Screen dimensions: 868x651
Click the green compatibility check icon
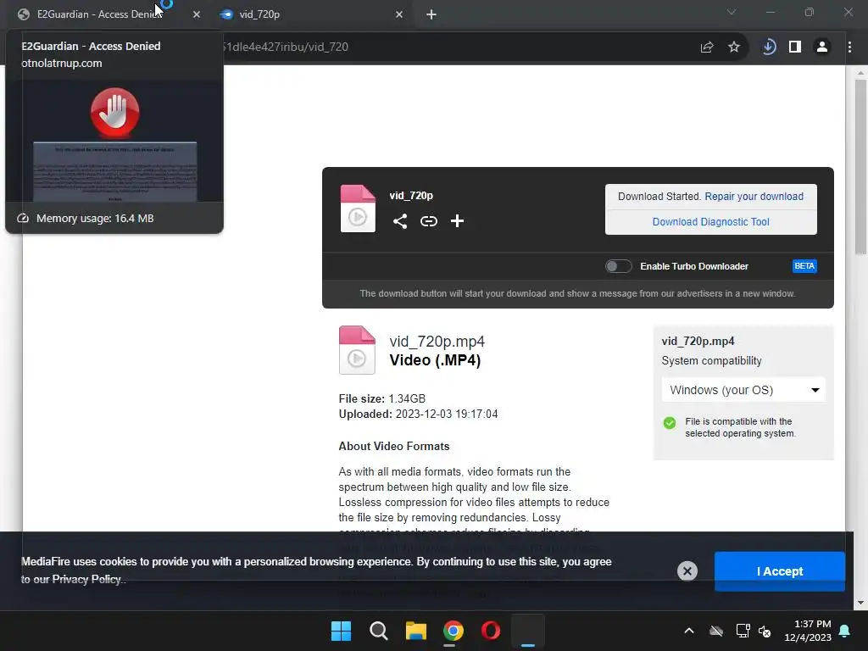pos(670,423)
